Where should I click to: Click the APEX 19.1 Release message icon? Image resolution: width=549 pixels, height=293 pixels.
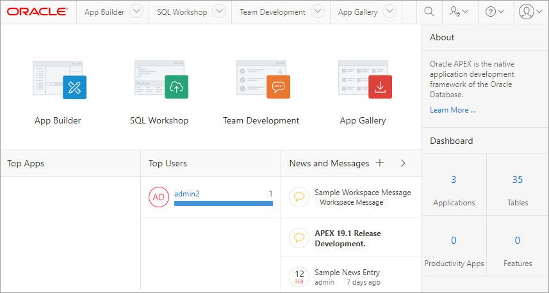pyautogui.click(x=299, y=238)
